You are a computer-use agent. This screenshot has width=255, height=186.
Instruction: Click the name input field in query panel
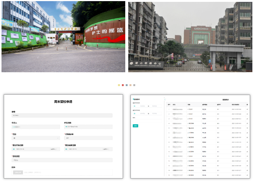coord(147,121)
